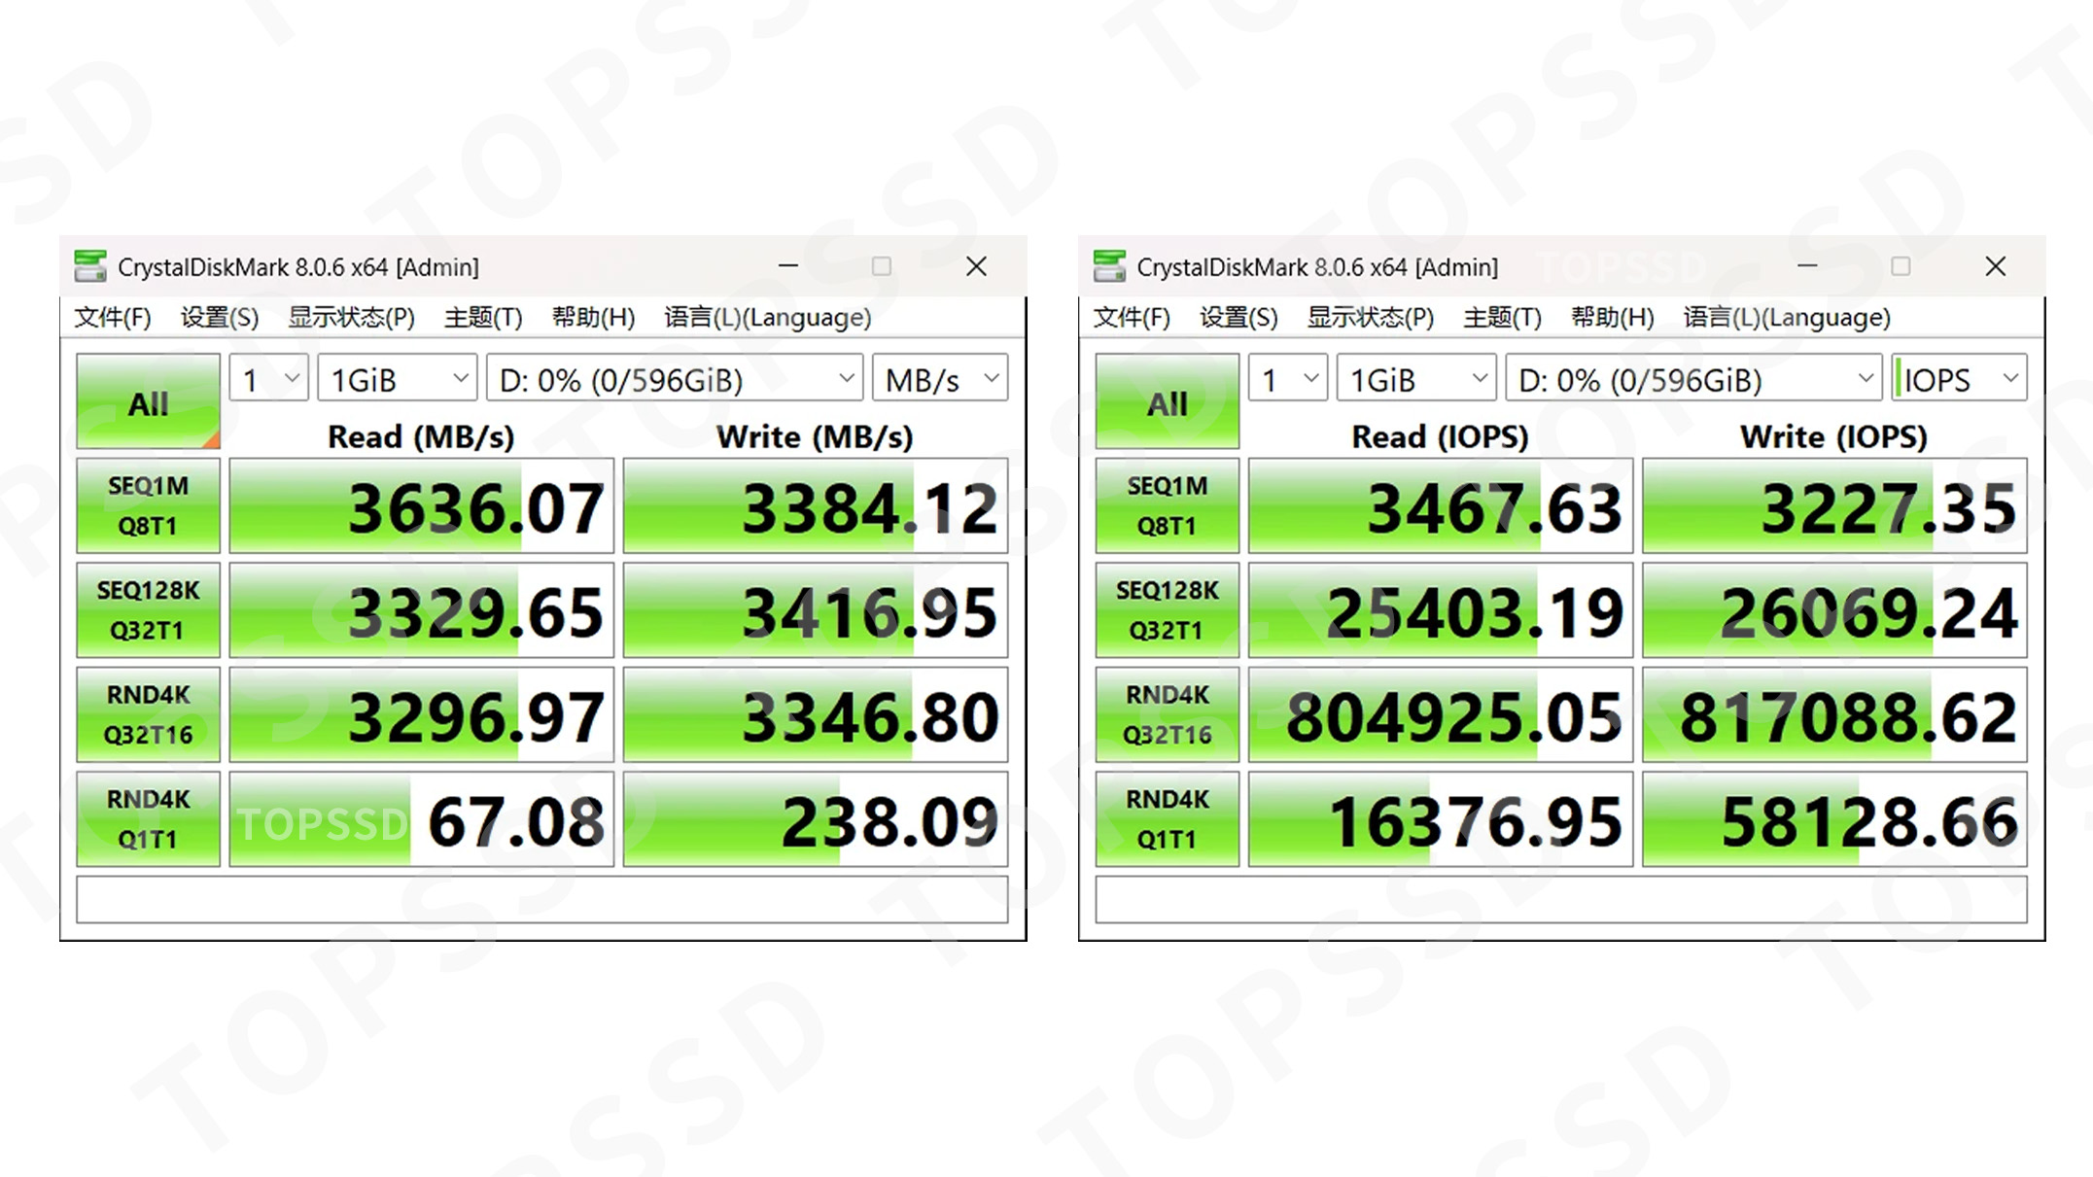Click SEQ128K read value 3329.65
The width and height of the screenshot is (2093, 1177).
coord(422,610)
